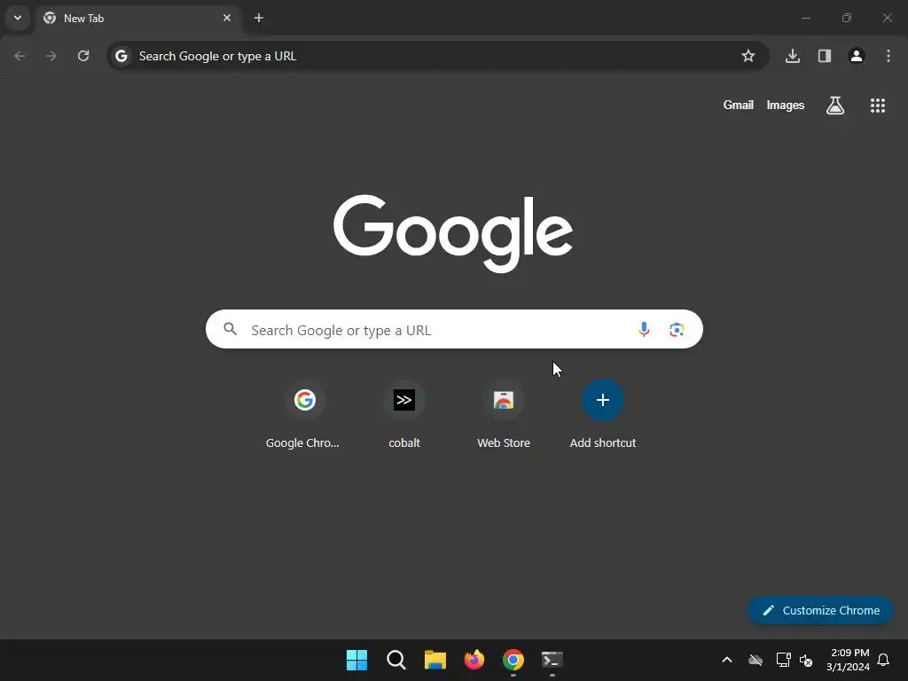908x681 pixels.
Task: Minimize the Chrome window
Action: click(x=805, y=18)
